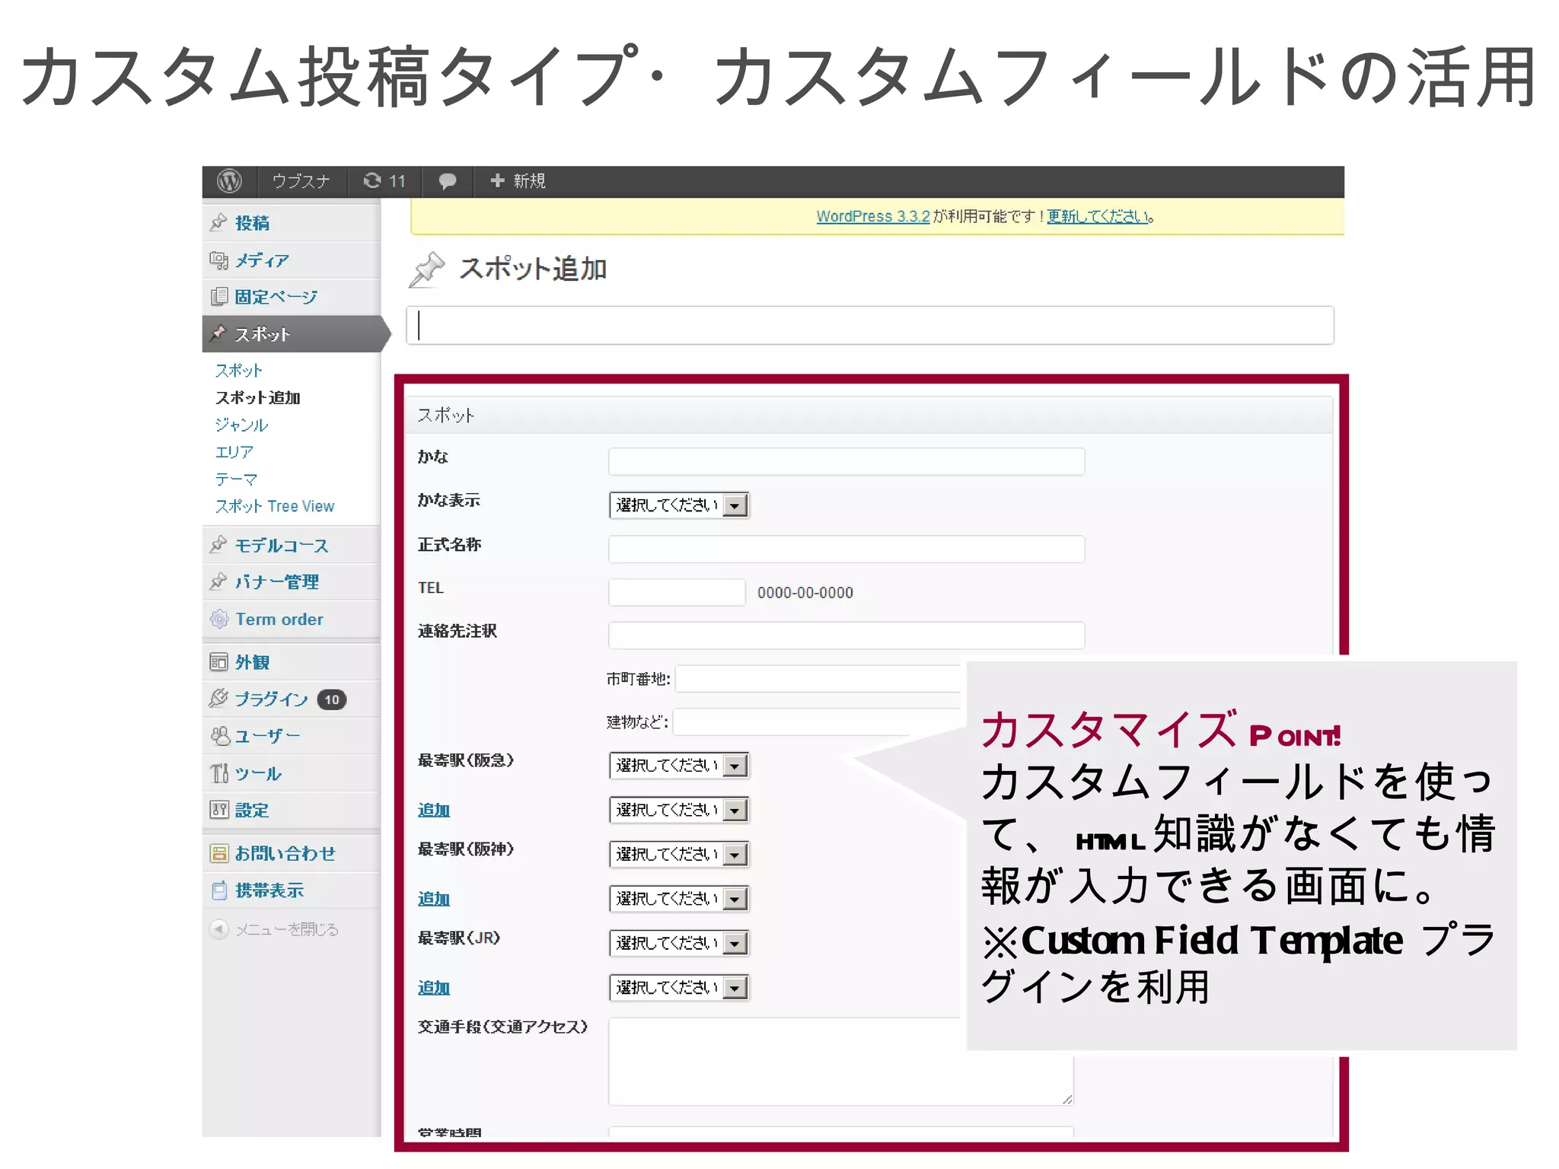1559x1169 pixels.
Task: Click the 投稿 pin icon in sidebar
Action: tap(218, 222)
